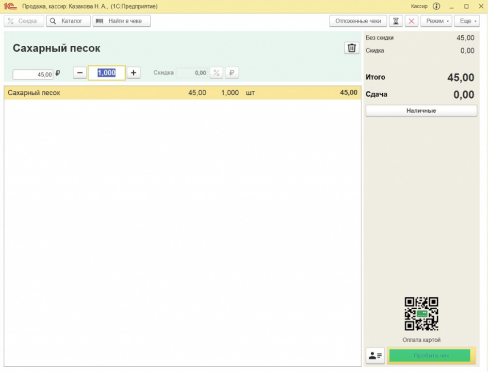Select the Сахарный песок row in list
Viewport: 488px width, 372px height.
click(182, 93)
